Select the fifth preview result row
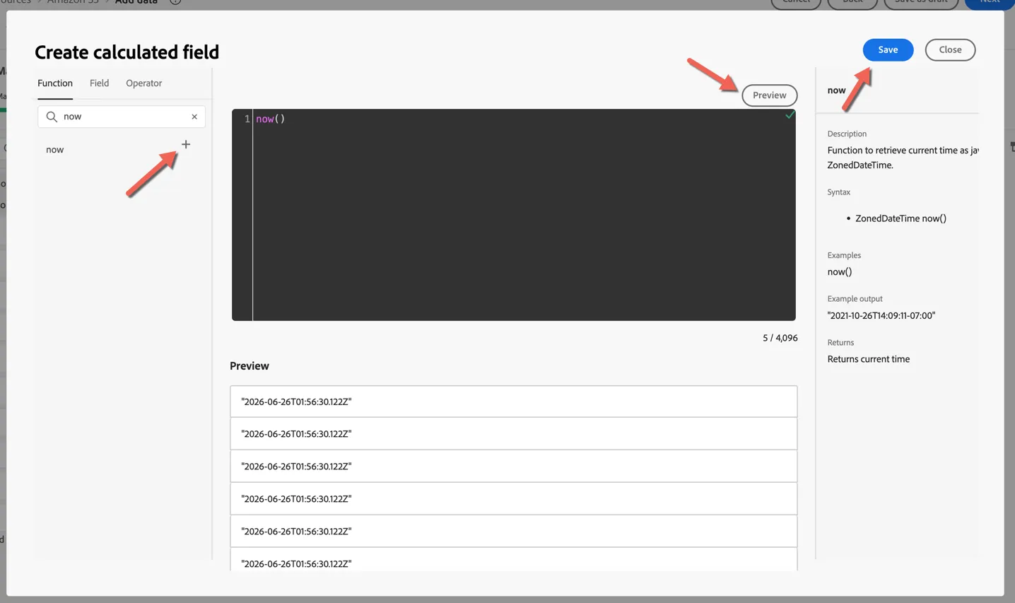The width and height of the screenshot is (1015, 603). coord(514,532)
